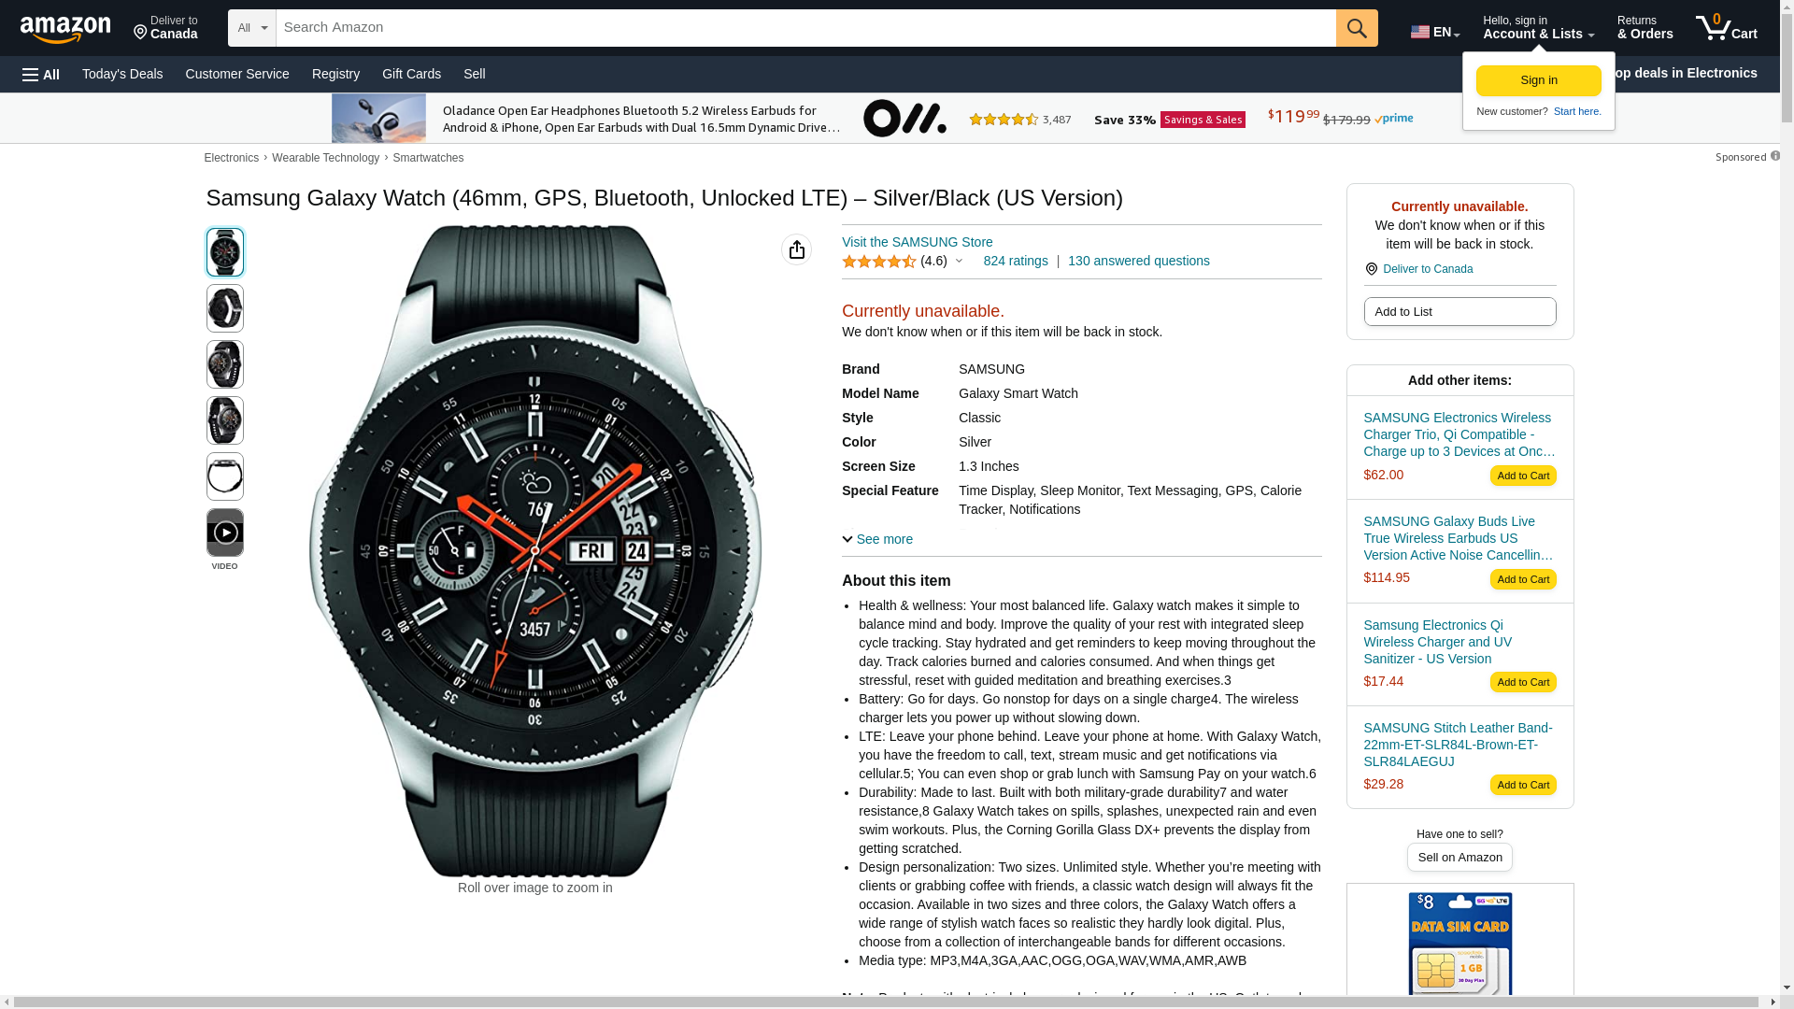Image resolution: width=1794 pixels, height=1009 pixels.
Task: Play the product video thumbnail
Action: [x=224, y=533]
